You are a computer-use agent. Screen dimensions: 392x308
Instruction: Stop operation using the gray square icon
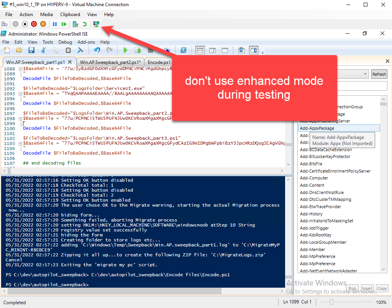click(150, 50)
